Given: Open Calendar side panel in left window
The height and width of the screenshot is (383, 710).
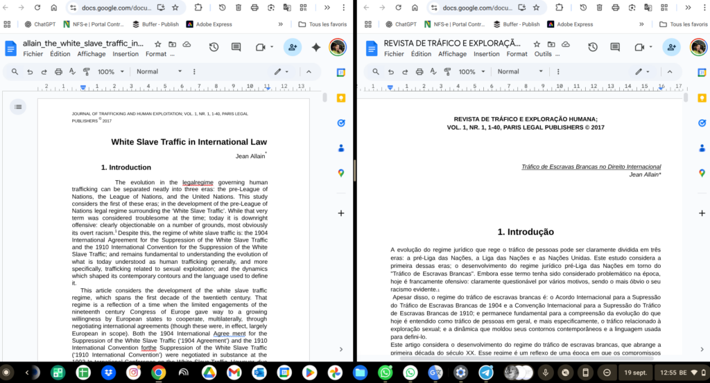Looking at the screenshot, I should coord(341,72).
